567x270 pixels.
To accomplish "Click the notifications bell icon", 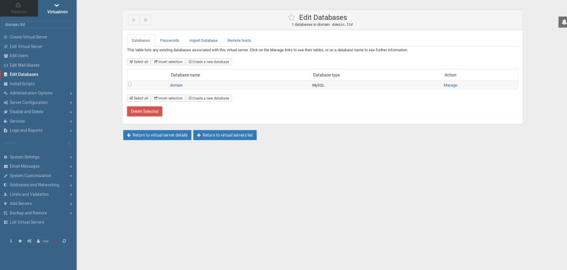I will pos(562,22).
